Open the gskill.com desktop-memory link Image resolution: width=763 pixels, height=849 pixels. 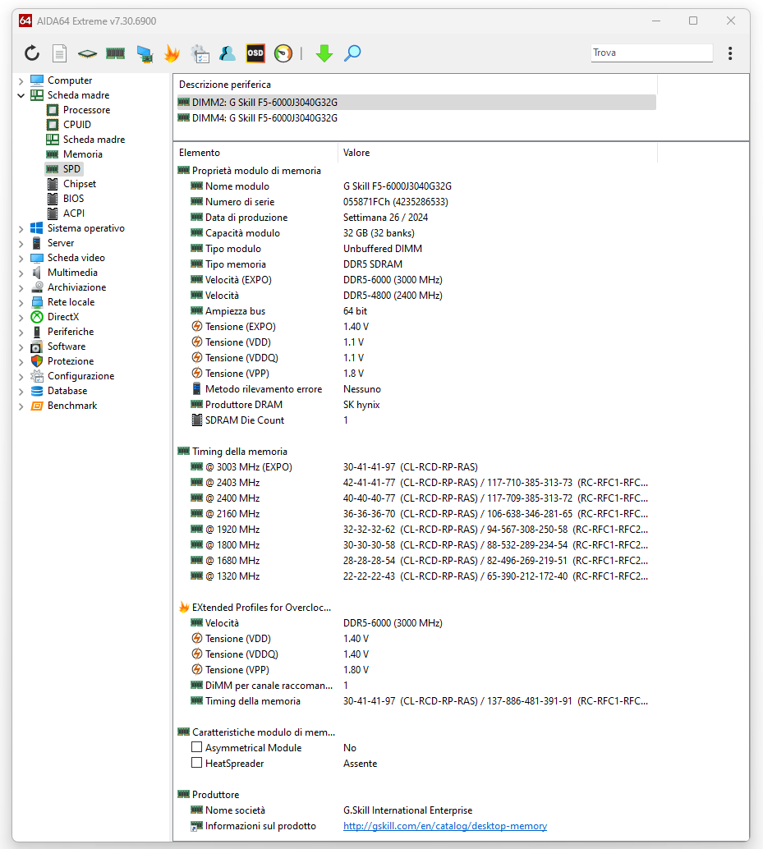[x=445, y=826]
